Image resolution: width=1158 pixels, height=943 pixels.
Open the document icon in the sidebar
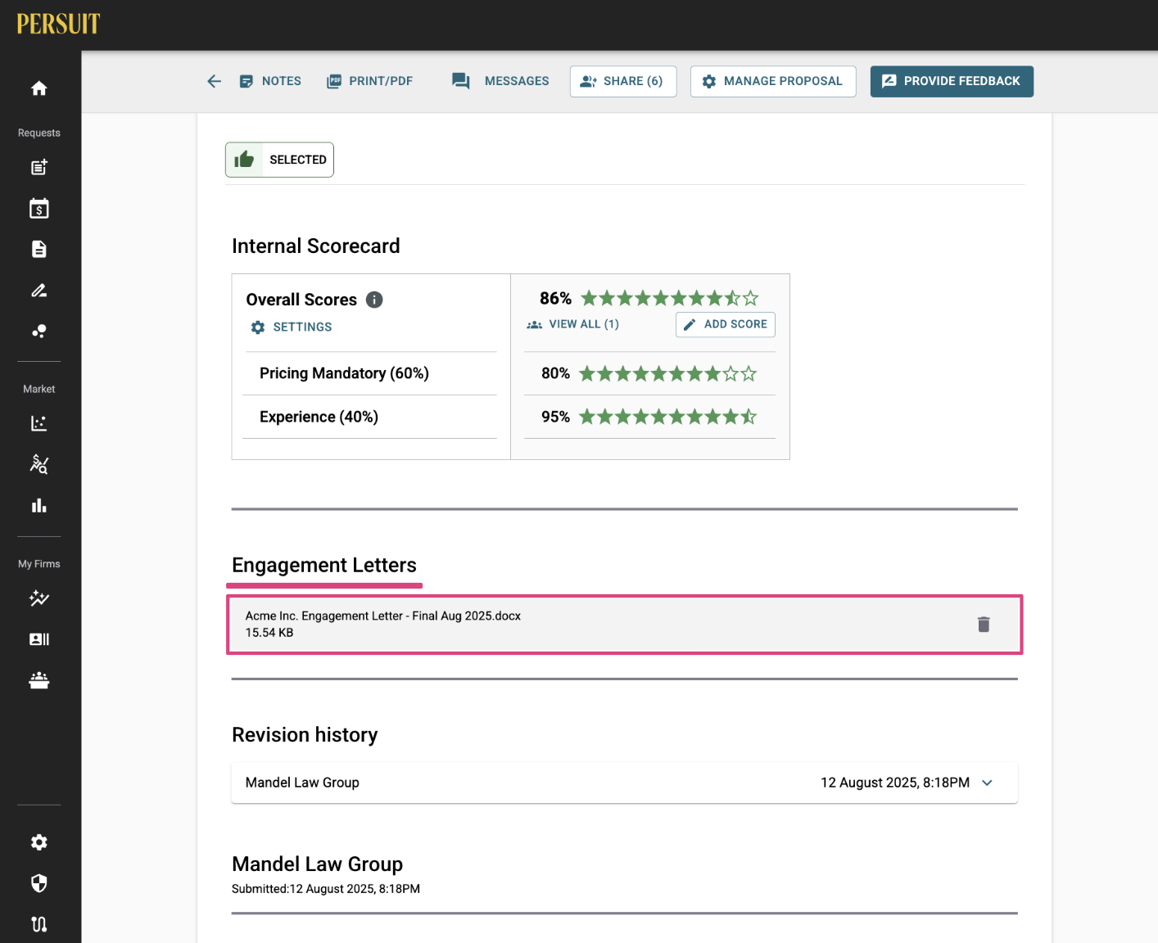(x=38, y=249)
